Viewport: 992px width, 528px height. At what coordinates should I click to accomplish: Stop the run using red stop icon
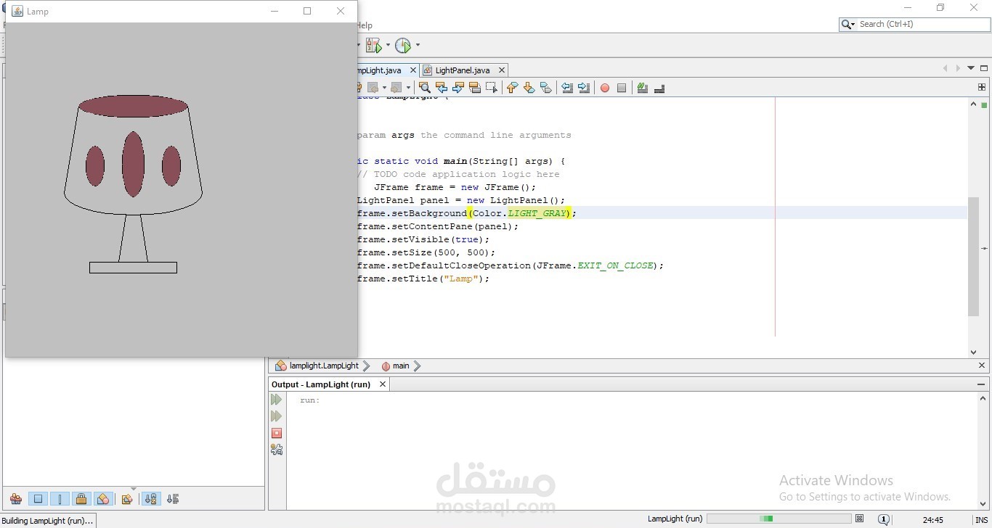coord(277,433)
